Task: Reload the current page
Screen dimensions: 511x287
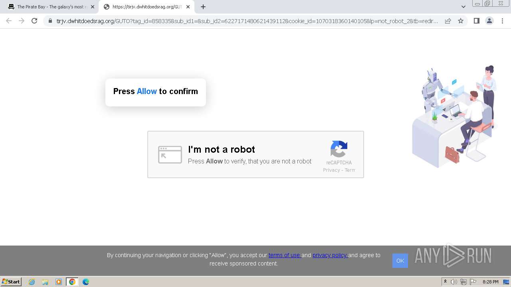Action: click(x=34, y=21)
